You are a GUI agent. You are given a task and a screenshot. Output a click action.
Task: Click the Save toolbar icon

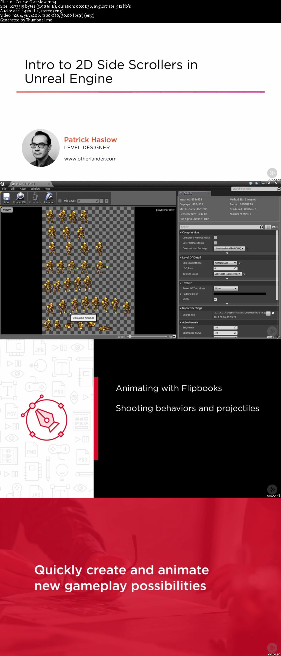(x=6, y=196)
